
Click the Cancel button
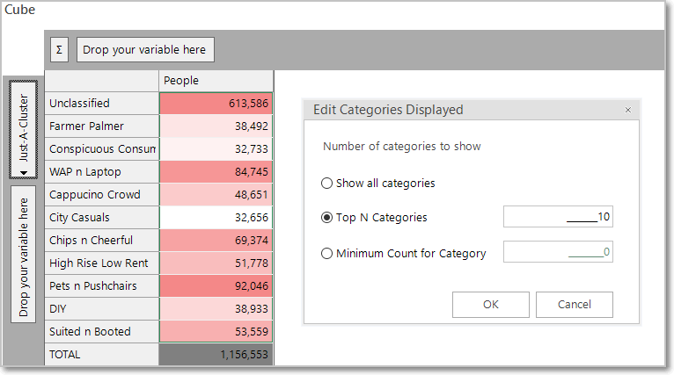point(575,305)
